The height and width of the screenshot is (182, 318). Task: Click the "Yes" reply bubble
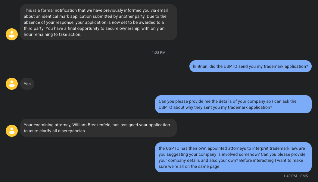[x=27, y=84]
